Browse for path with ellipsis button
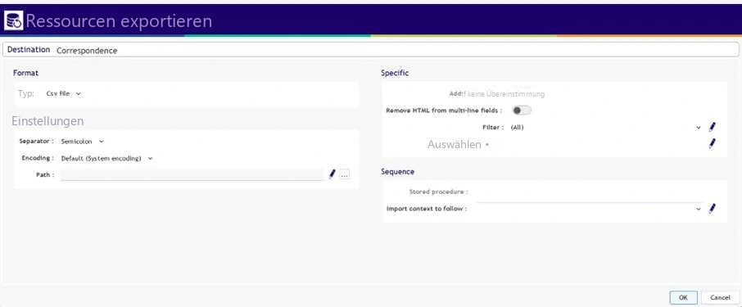742x307 pixels. pos(345,174)
